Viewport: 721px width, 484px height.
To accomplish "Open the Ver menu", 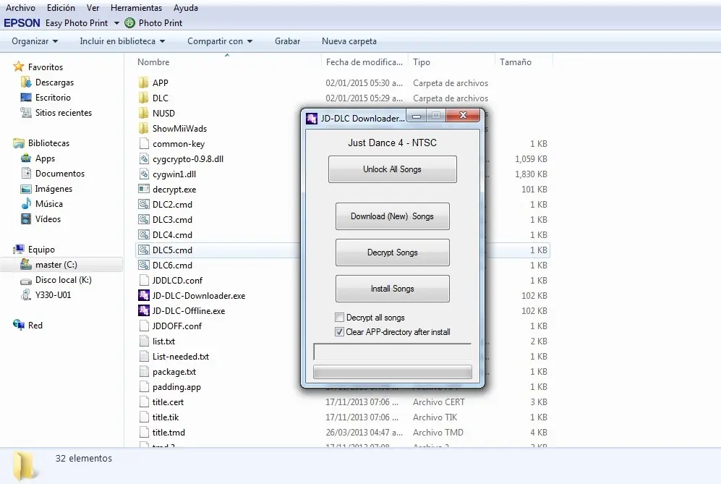I will (93, 8).
